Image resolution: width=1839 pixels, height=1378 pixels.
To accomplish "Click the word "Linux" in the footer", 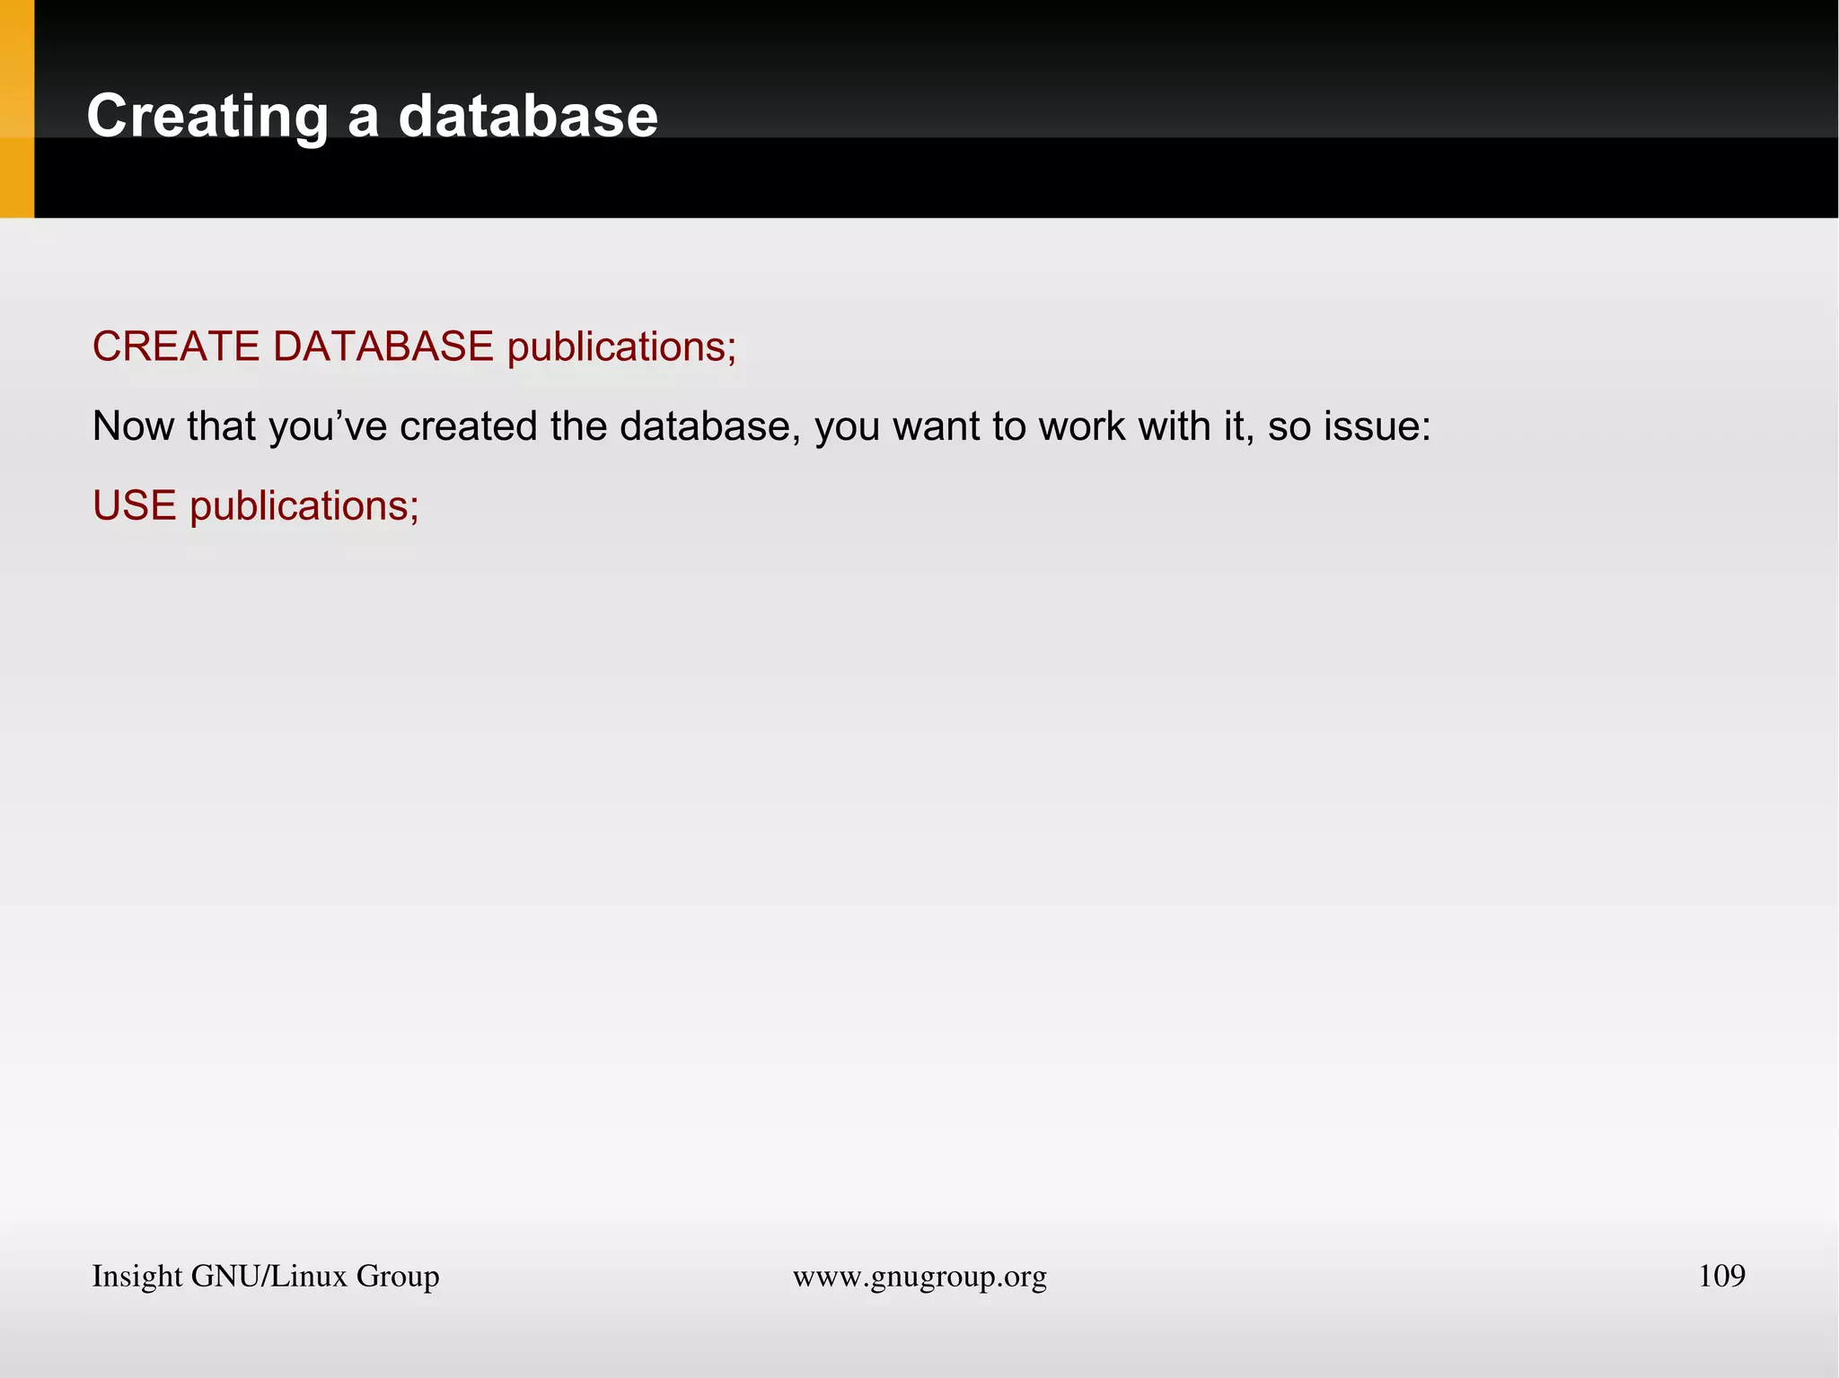I will [308, 1276].
